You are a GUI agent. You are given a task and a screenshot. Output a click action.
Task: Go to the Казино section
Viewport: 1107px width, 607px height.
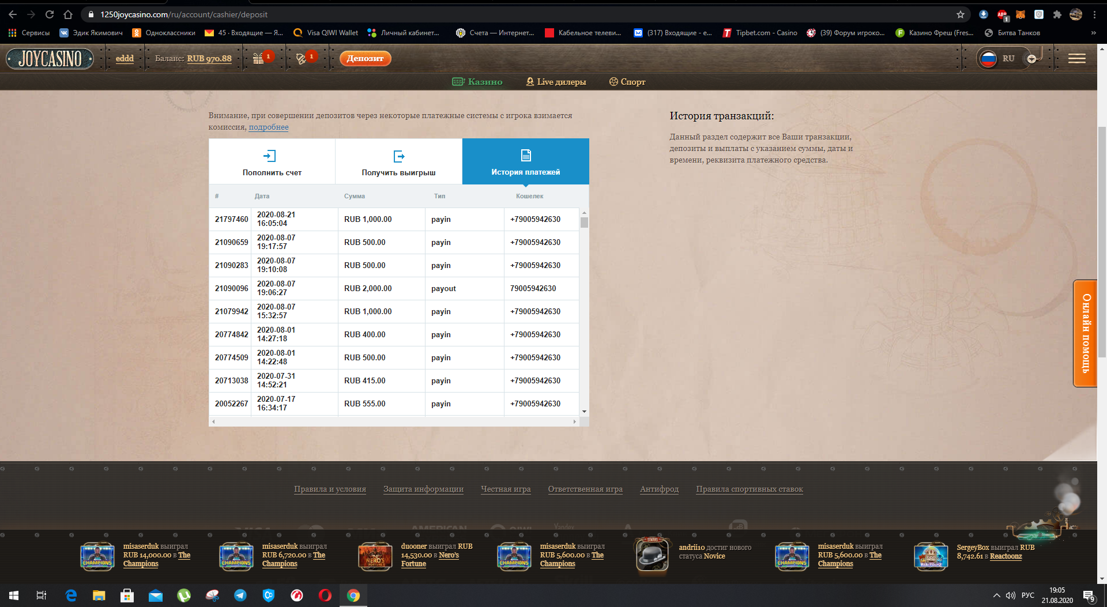point(477,82)
